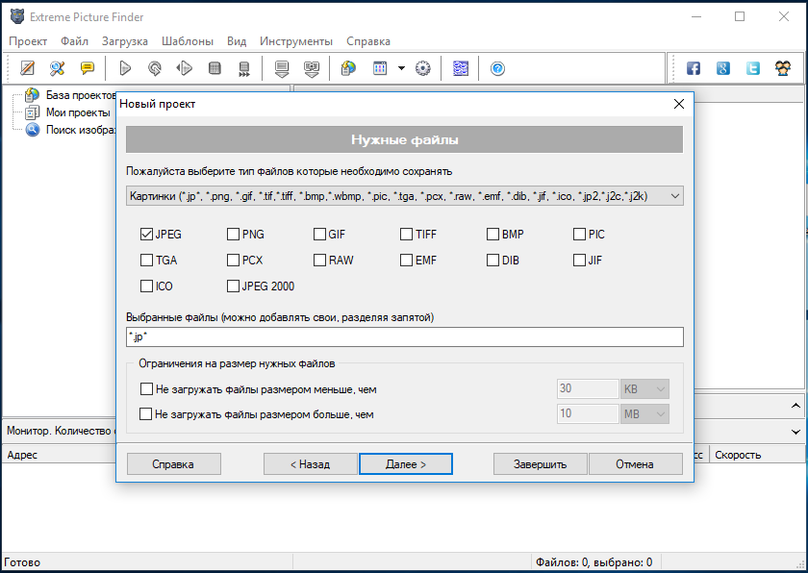Uncheck the JPEG checkbox
808x573 pixels.
click(x=146, y=235)
